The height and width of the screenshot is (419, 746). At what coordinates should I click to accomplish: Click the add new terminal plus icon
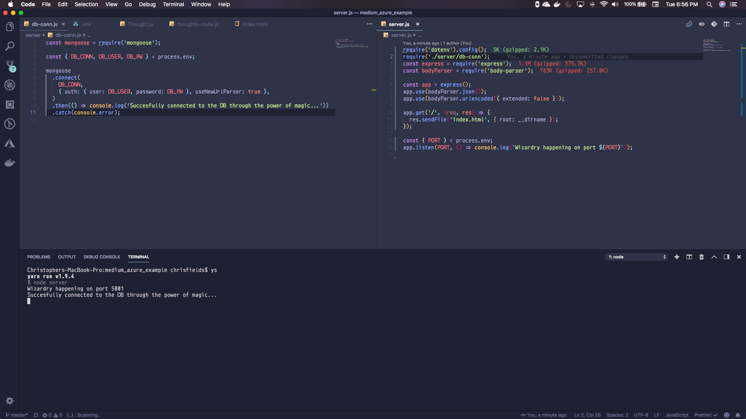(677, 257)
